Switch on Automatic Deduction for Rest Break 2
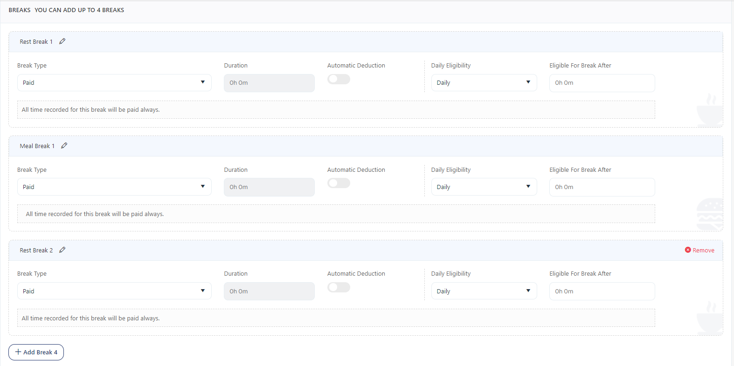This screenshot has width=734, height=366. tap(339, 287)
